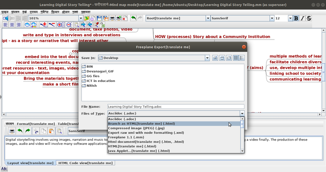Print the note from the note editor toolbar
The height and width of the screenshot is (172, 326).
click(x=12, y=131)
